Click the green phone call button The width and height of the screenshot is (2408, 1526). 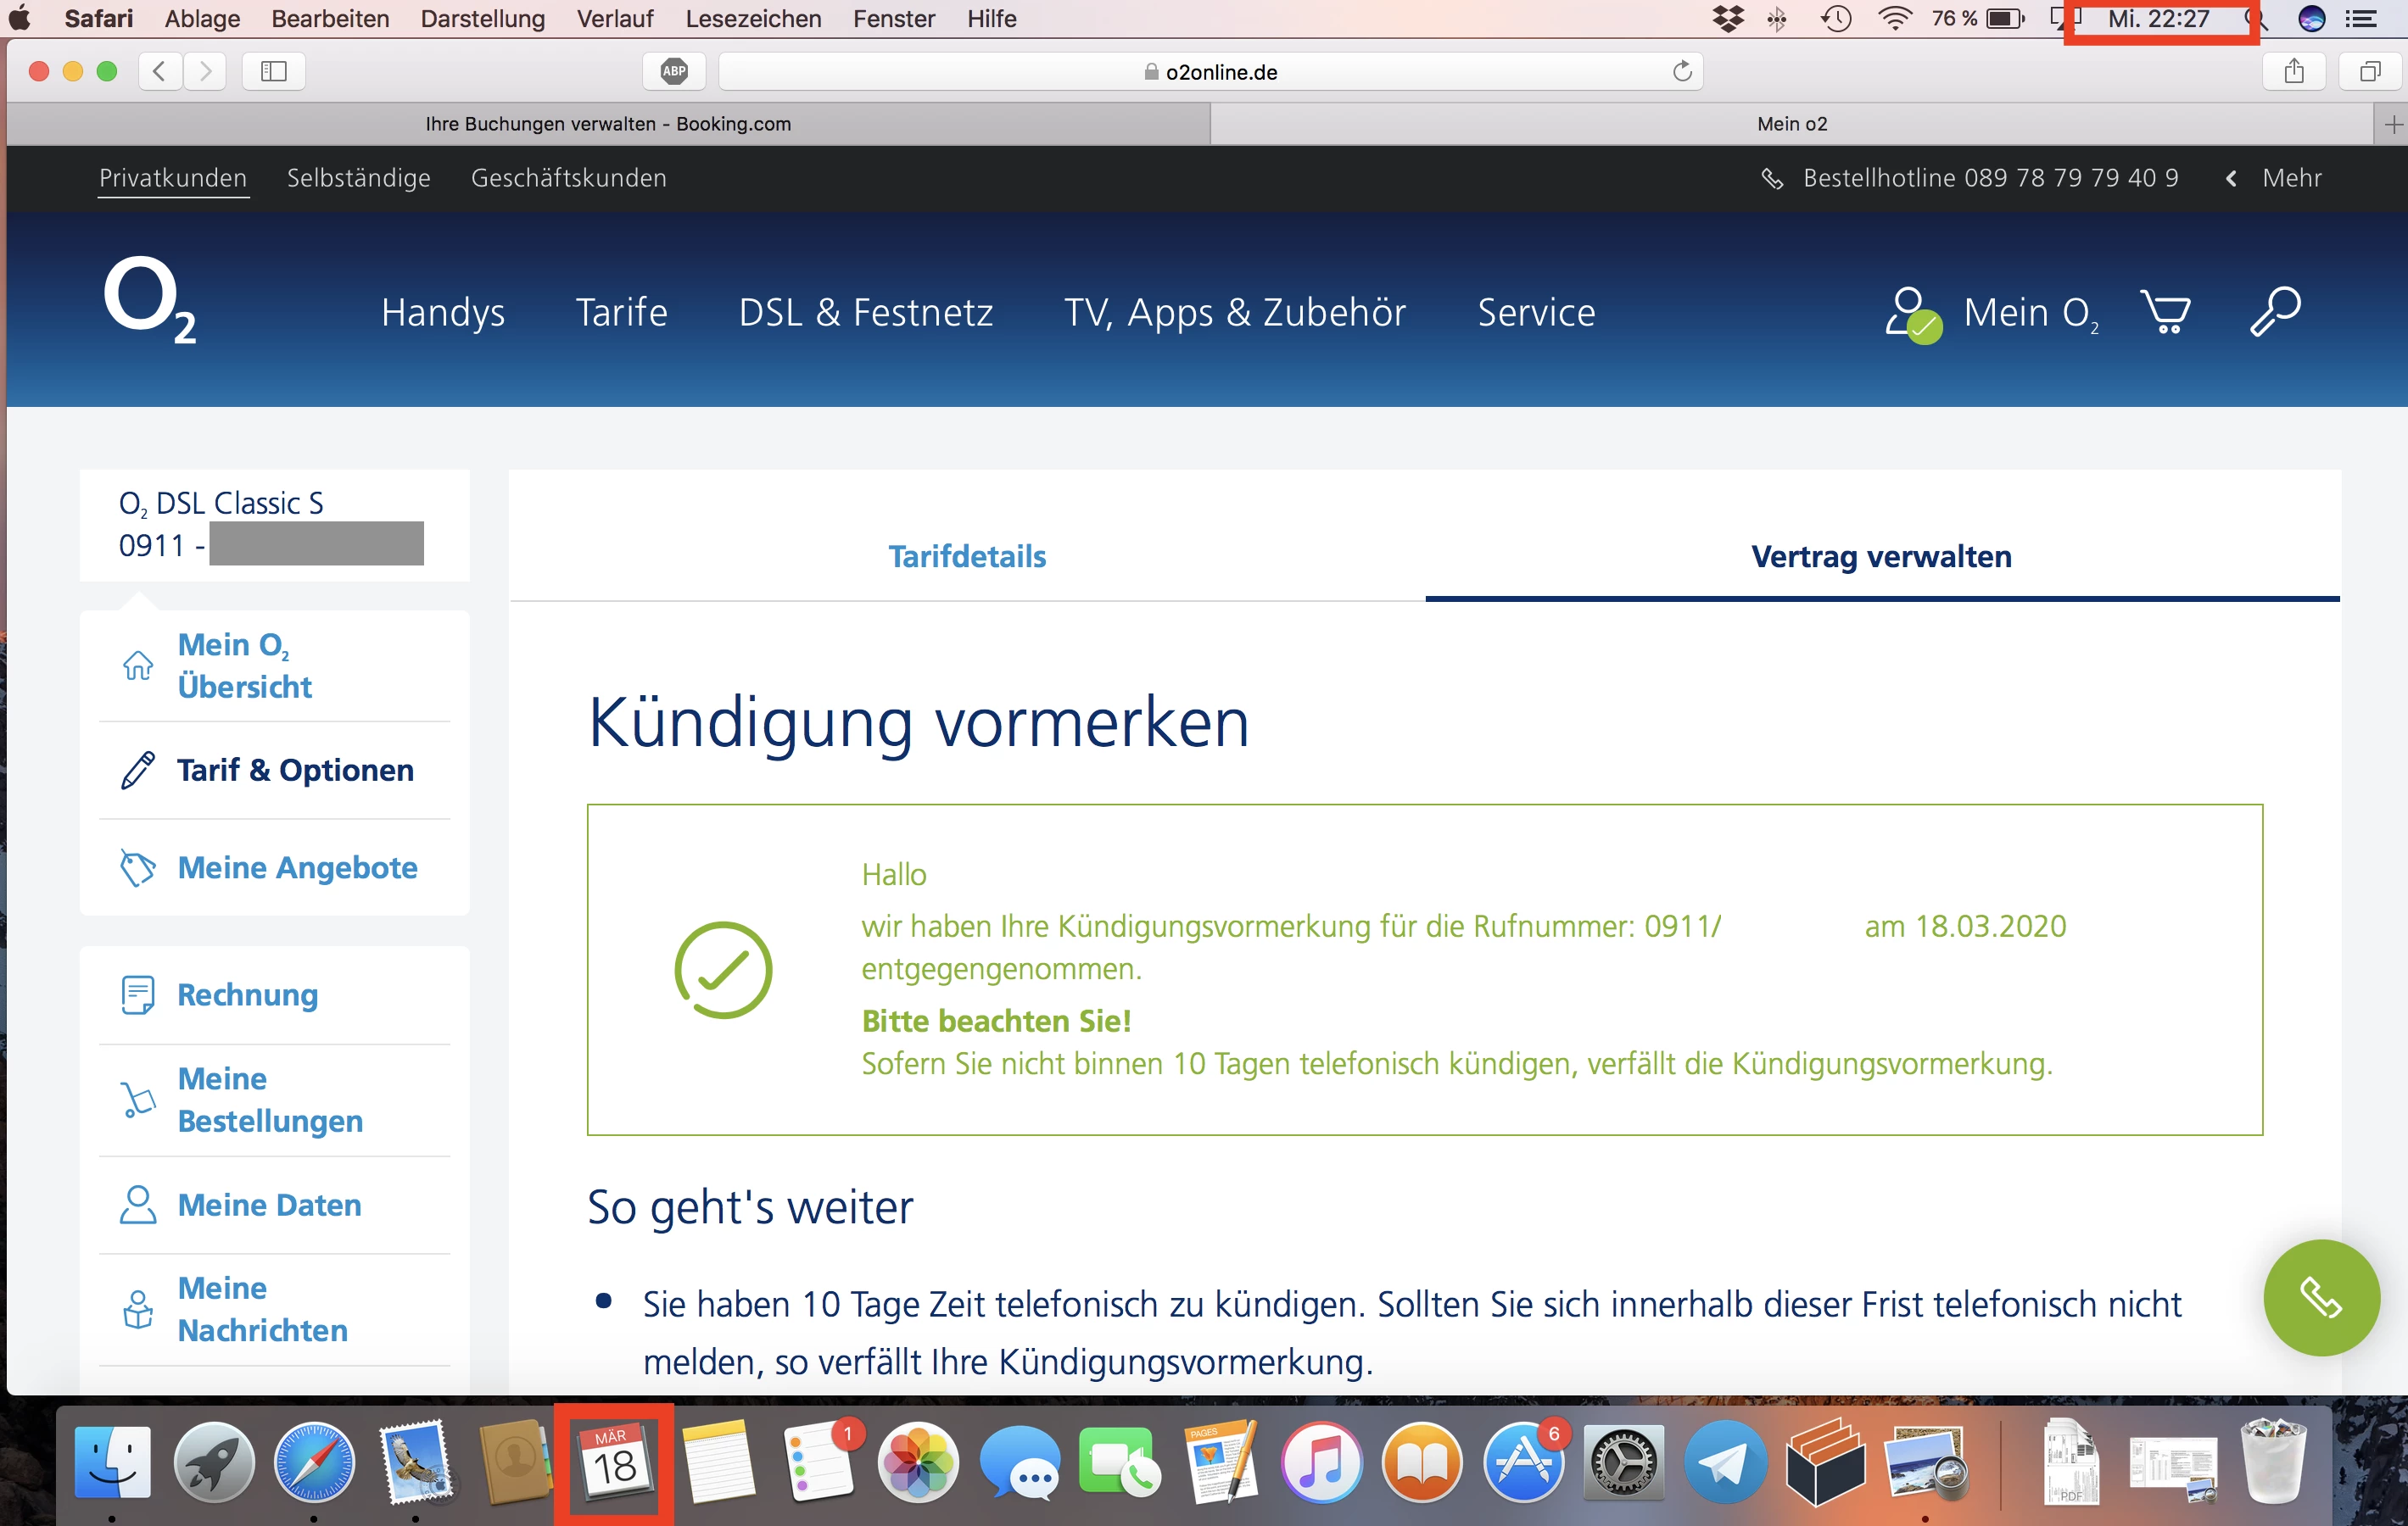[2320, 1297]
